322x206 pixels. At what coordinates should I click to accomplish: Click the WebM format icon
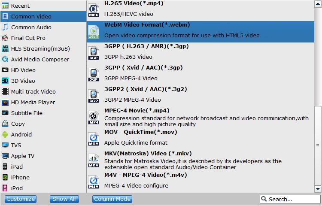pos(94,32)
